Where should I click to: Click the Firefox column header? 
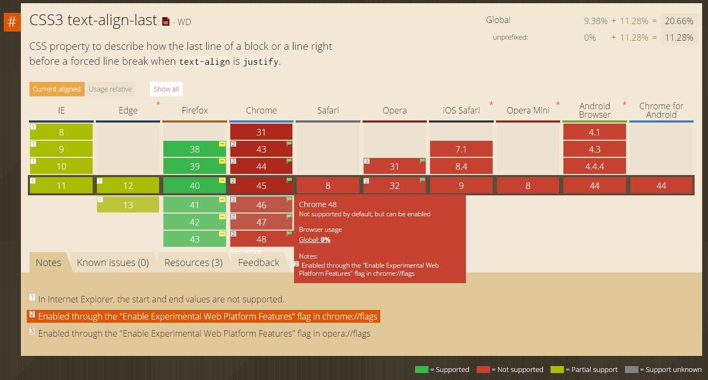pos(194,110)
